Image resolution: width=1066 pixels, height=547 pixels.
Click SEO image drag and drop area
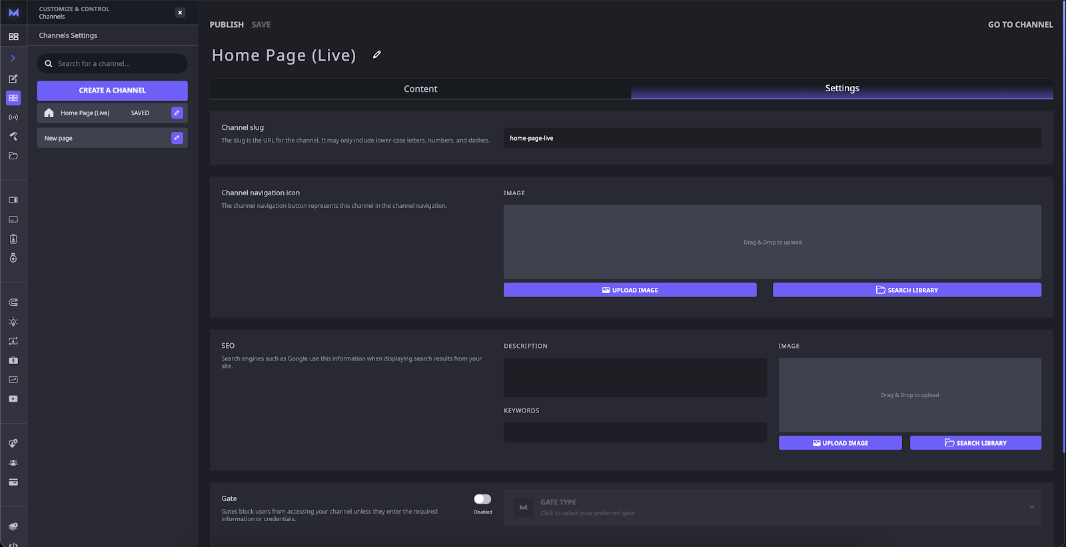910,395
